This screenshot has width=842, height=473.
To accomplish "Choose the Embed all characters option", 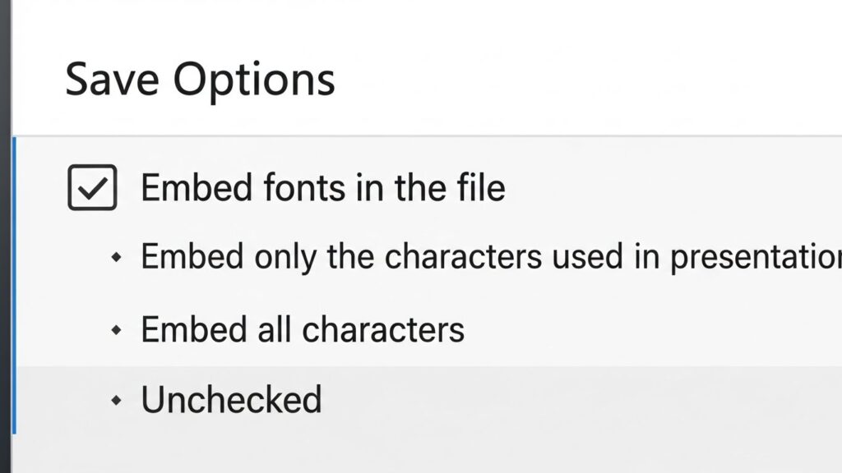I will click(303, 329).
